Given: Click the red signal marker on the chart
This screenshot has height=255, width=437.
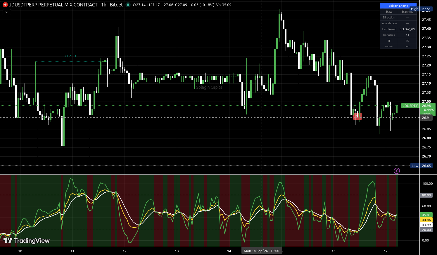Looking at the screenshot, I should [357, 117].
